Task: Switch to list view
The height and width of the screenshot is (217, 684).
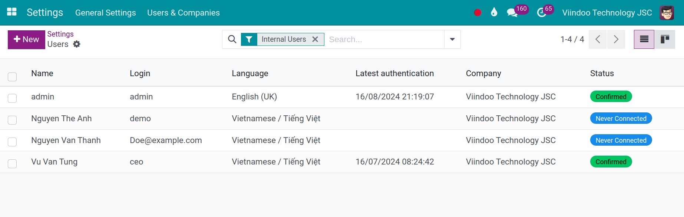Action: coord(644,39)
